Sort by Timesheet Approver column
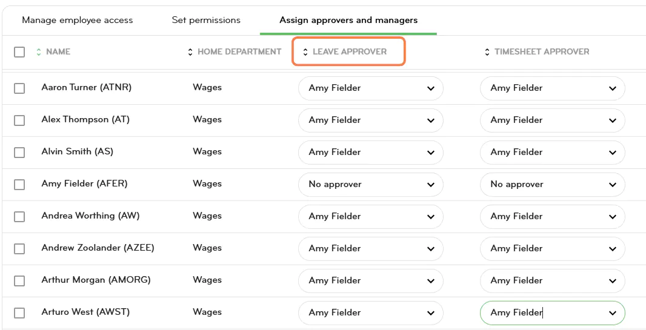 (x=538, y=52)
